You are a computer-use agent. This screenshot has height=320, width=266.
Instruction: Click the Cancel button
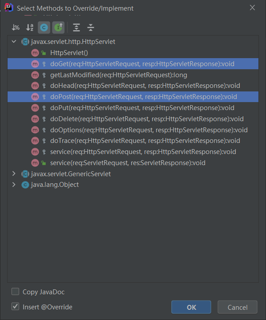click(x=238, y=307)
